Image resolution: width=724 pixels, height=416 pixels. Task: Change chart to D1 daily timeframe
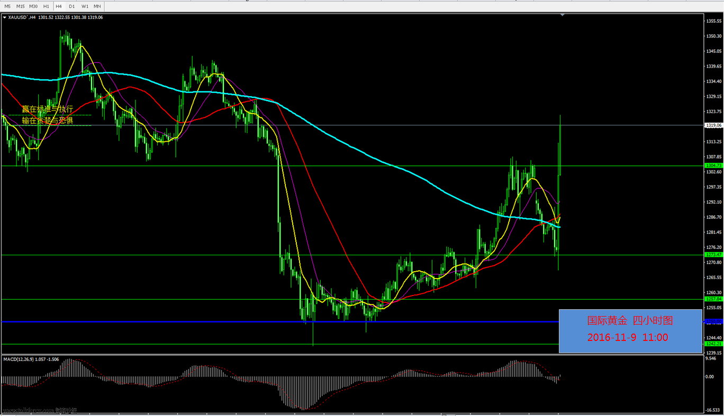click(x=72, y=6)
